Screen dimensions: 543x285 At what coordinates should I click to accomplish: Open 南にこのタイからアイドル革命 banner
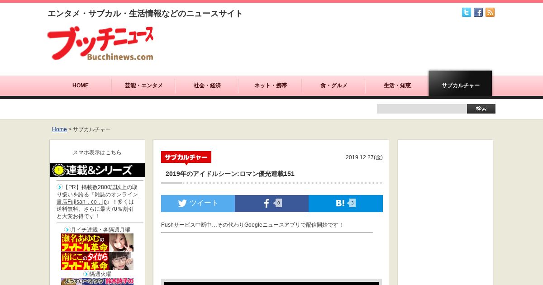(x=97, y=261)
